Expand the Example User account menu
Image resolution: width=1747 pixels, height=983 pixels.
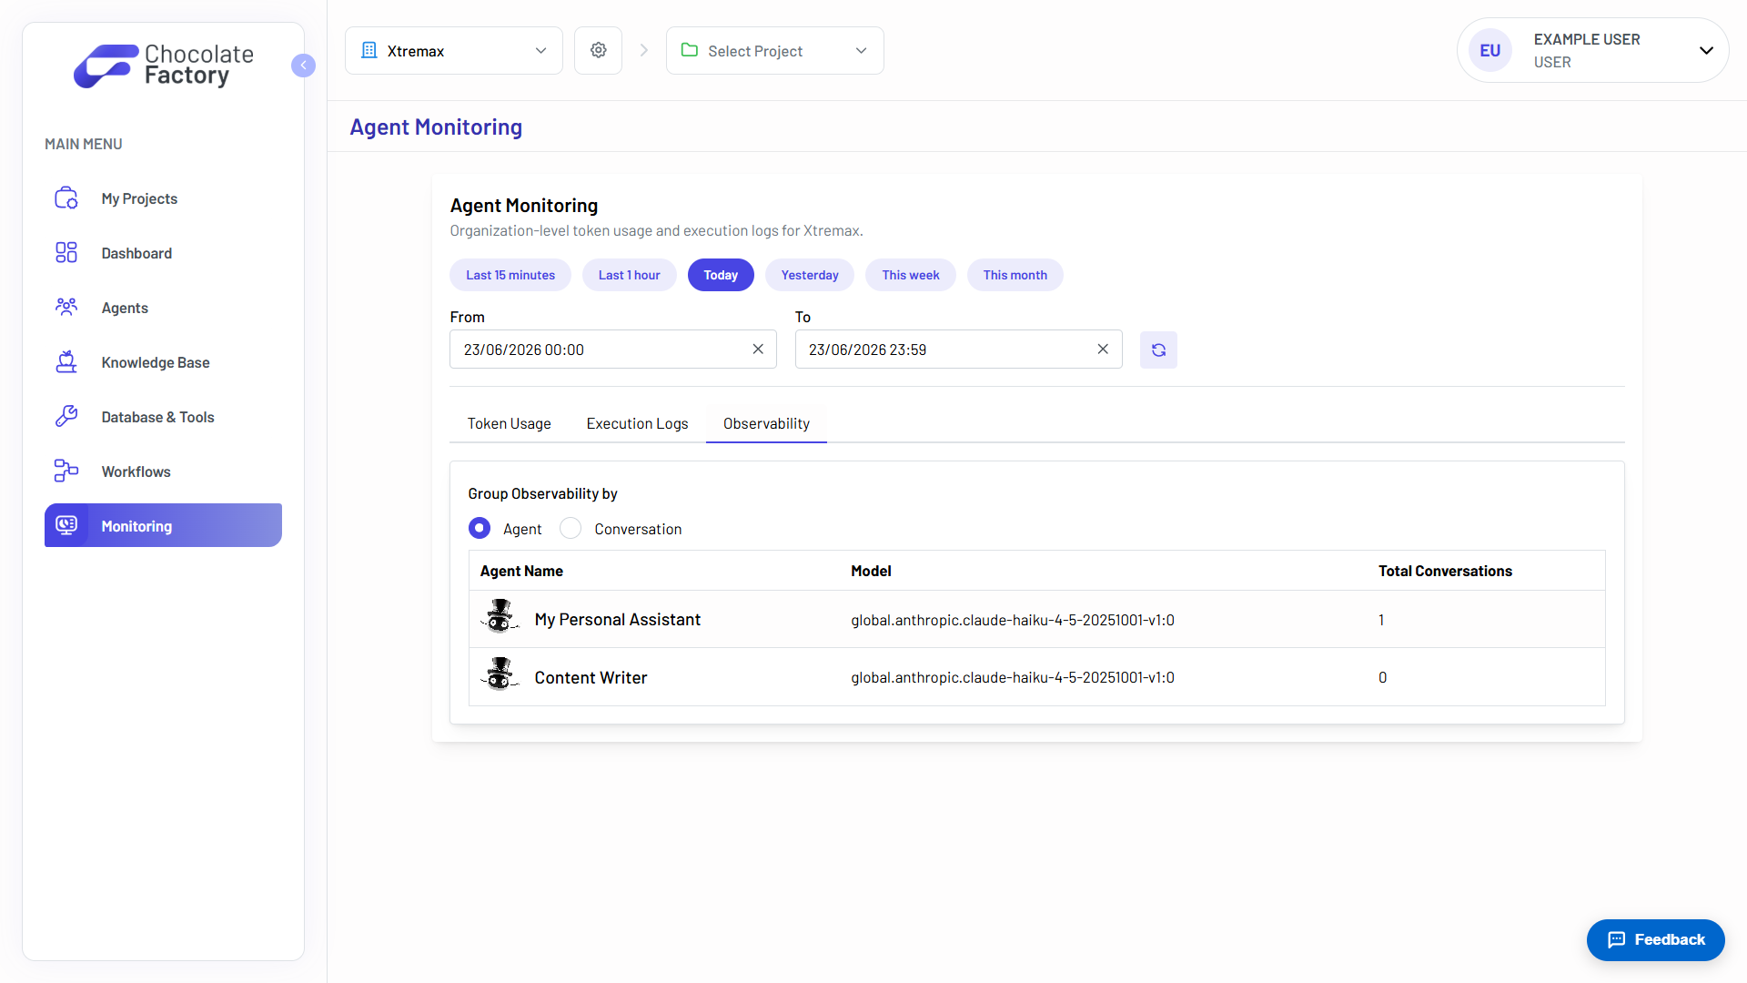point(1593,50)
